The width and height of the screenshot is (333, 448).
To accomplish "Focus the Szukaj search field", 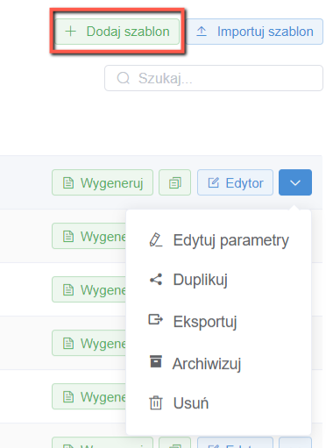I will coord(214,78).
